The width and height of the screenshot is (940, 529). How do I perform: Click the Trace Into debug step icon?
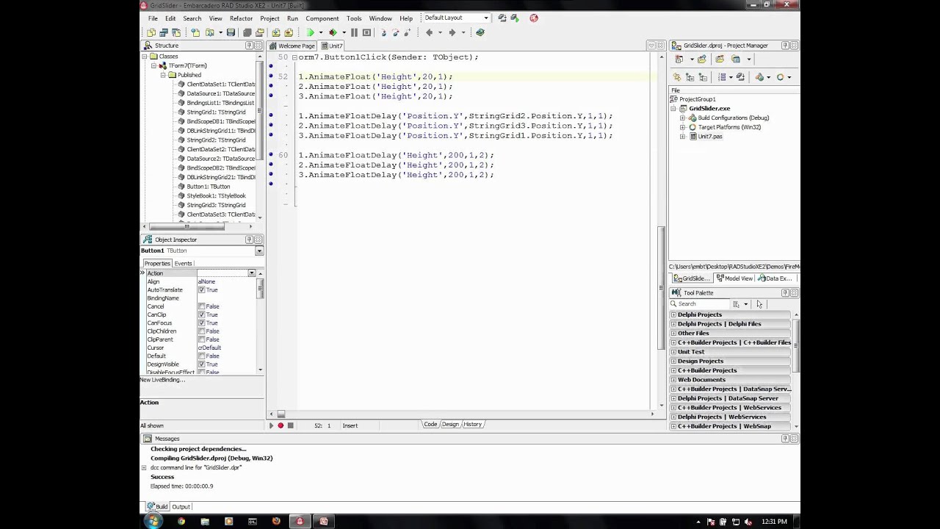(x=383, y=32)
